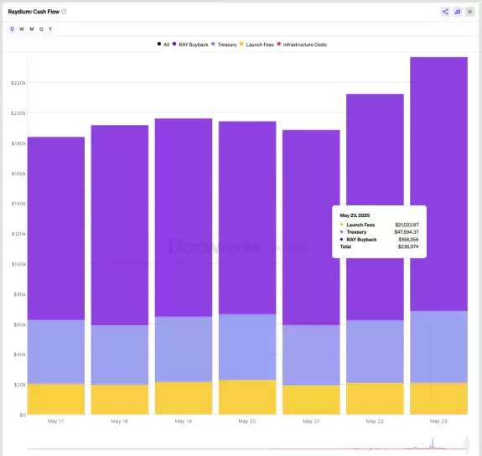The width and height of the screenshot is (482, 456).
Task: Switch to Q quarterly interval
Action: pyautogui.click(x=41, y=28)
